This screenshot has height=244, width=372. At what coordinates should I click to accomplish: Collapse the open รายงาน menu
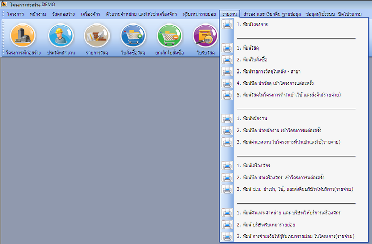[x=230, y=14]
